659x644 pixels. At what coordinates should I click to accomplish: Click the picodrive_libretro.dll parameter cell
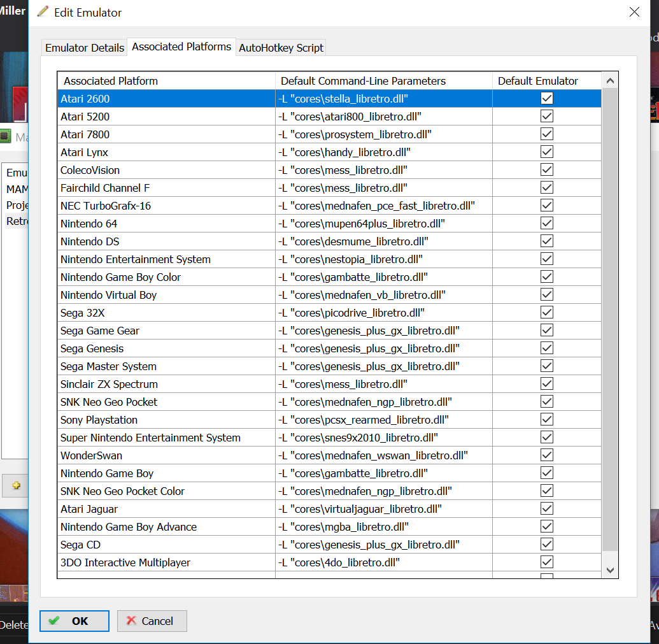pos(384,313)
